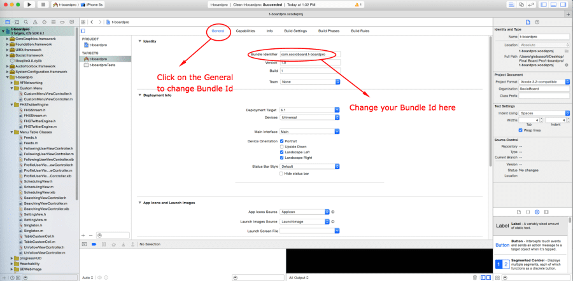Collapse the Identity section

click(139, 41)
